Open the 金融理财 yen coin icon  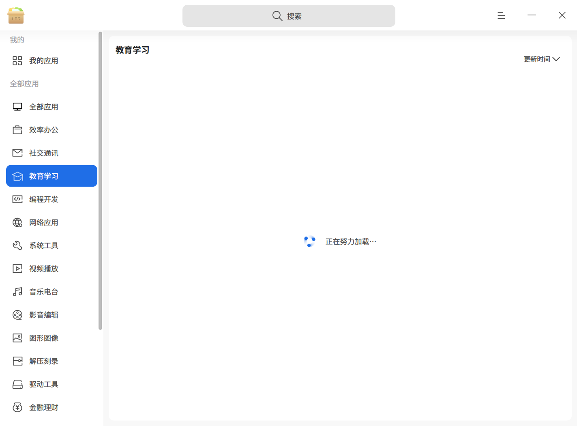17,407
